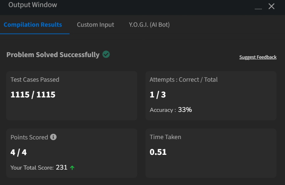
Task: Close the Output Window
Action: 272,6
